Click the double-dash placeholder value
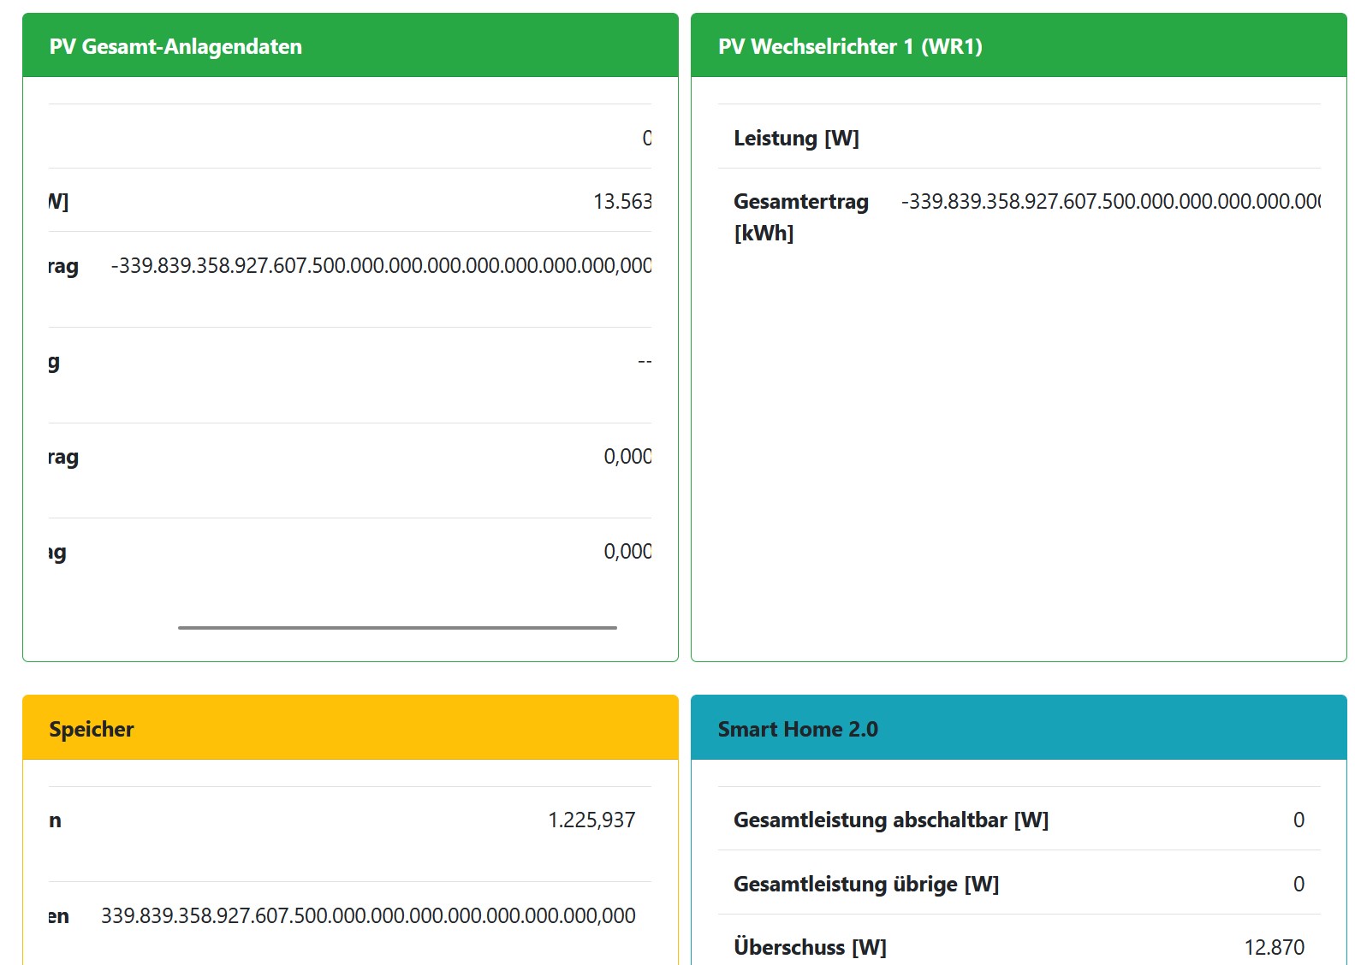This screenshot has height=965, width=1355. click(645, 362)
